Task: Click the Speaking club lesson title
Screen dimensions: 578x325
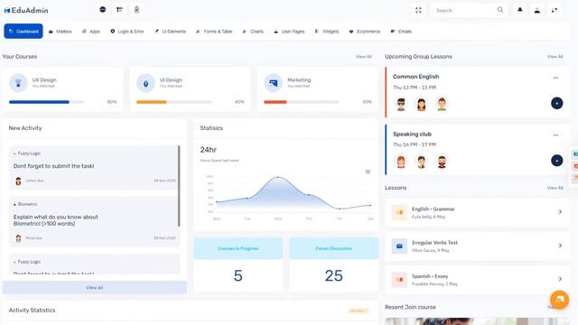Action: click(x=412, y=135)
